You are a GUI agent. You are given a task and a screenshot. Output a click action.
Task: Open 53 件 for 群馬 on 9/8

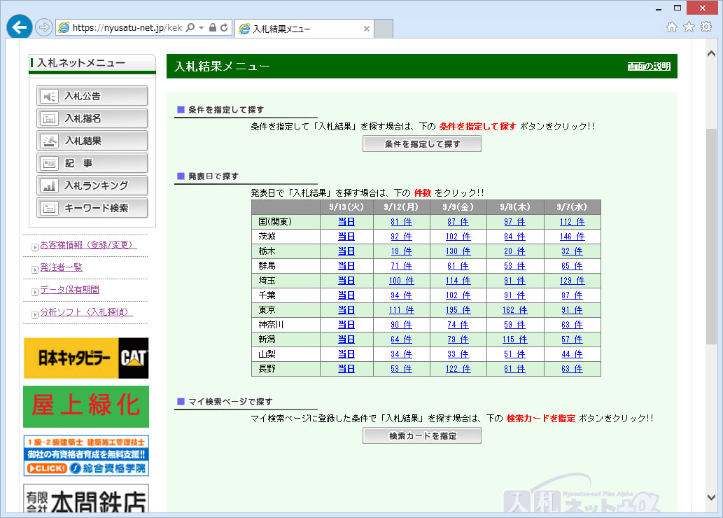click(x=514, y=266)
